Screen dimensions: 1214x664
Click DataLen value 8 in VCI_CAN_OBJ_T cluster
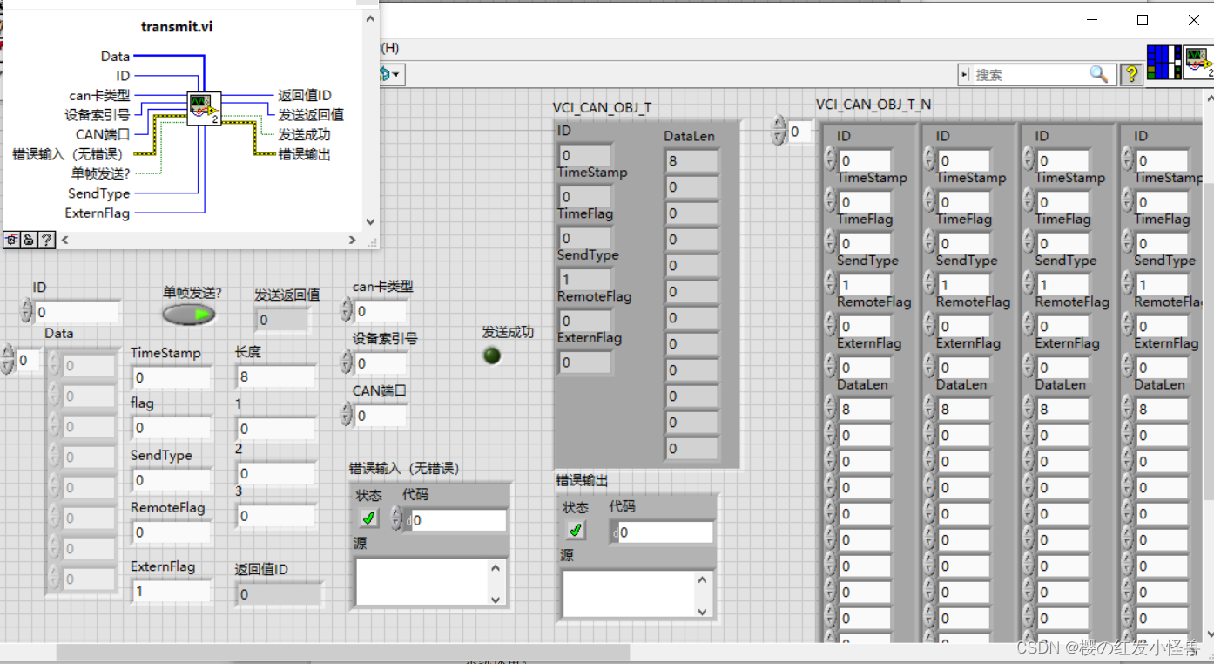pyautogui.click(x=691, y=161)
